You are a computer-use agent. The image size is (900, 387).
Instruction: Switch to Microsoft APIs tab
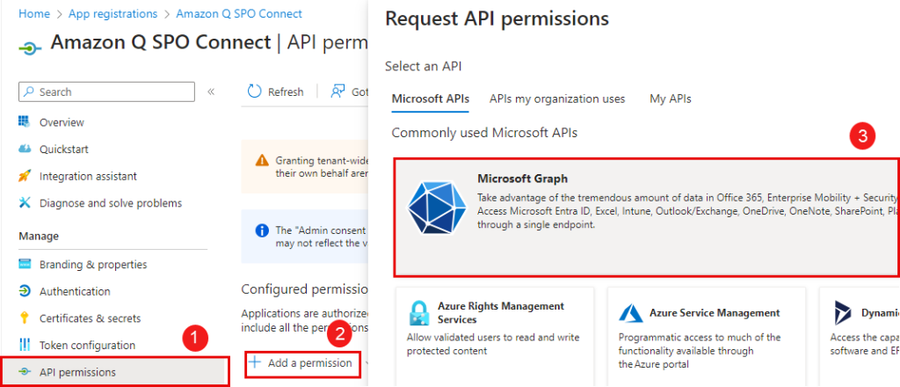click(431, 99)
